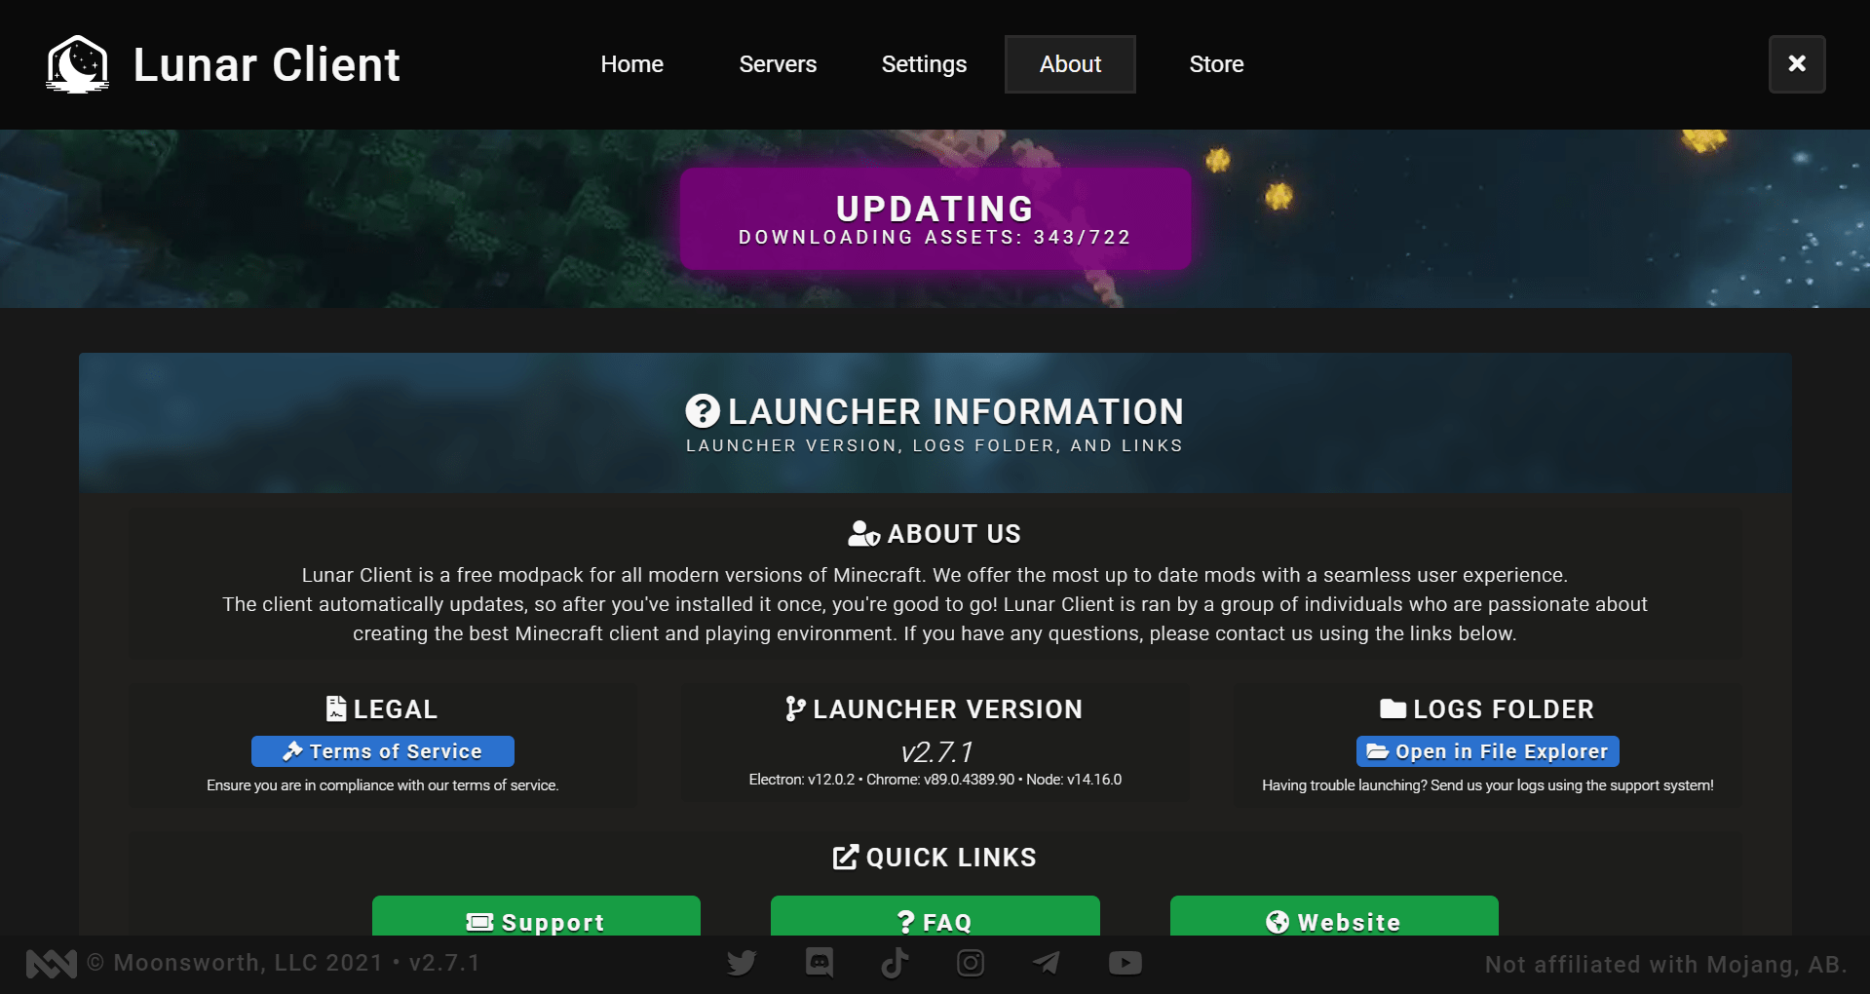Click the 'Having trouble launching?' help text

click(1488, 785)
